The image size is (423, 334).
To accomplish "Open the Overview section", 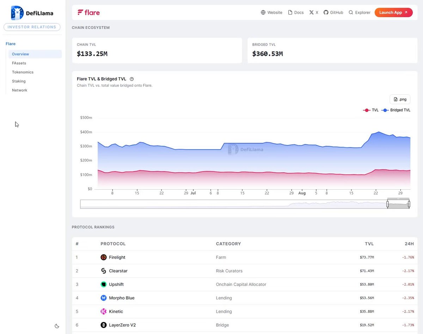I will (x=35, y=54).
